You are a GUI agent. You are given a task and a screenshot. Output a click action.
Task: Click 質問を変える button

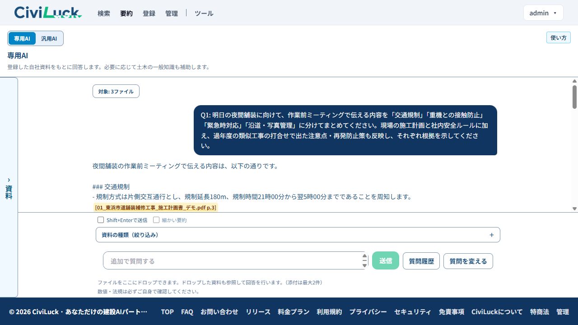468,261
